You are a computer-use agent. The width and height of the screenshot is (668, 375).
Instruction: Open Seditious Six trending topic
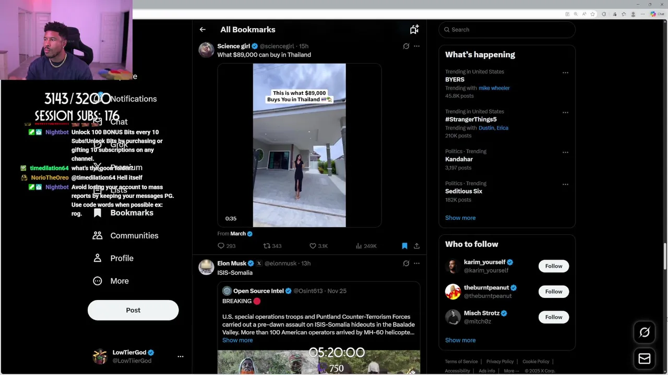[x=463, y=191]
